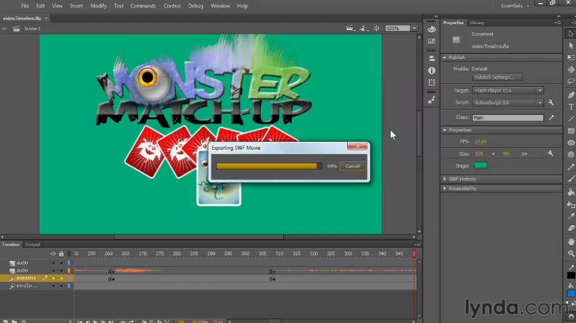Click the Stage color swatch
The width and height of the screenshot is (576, 323).
point(480,165)
